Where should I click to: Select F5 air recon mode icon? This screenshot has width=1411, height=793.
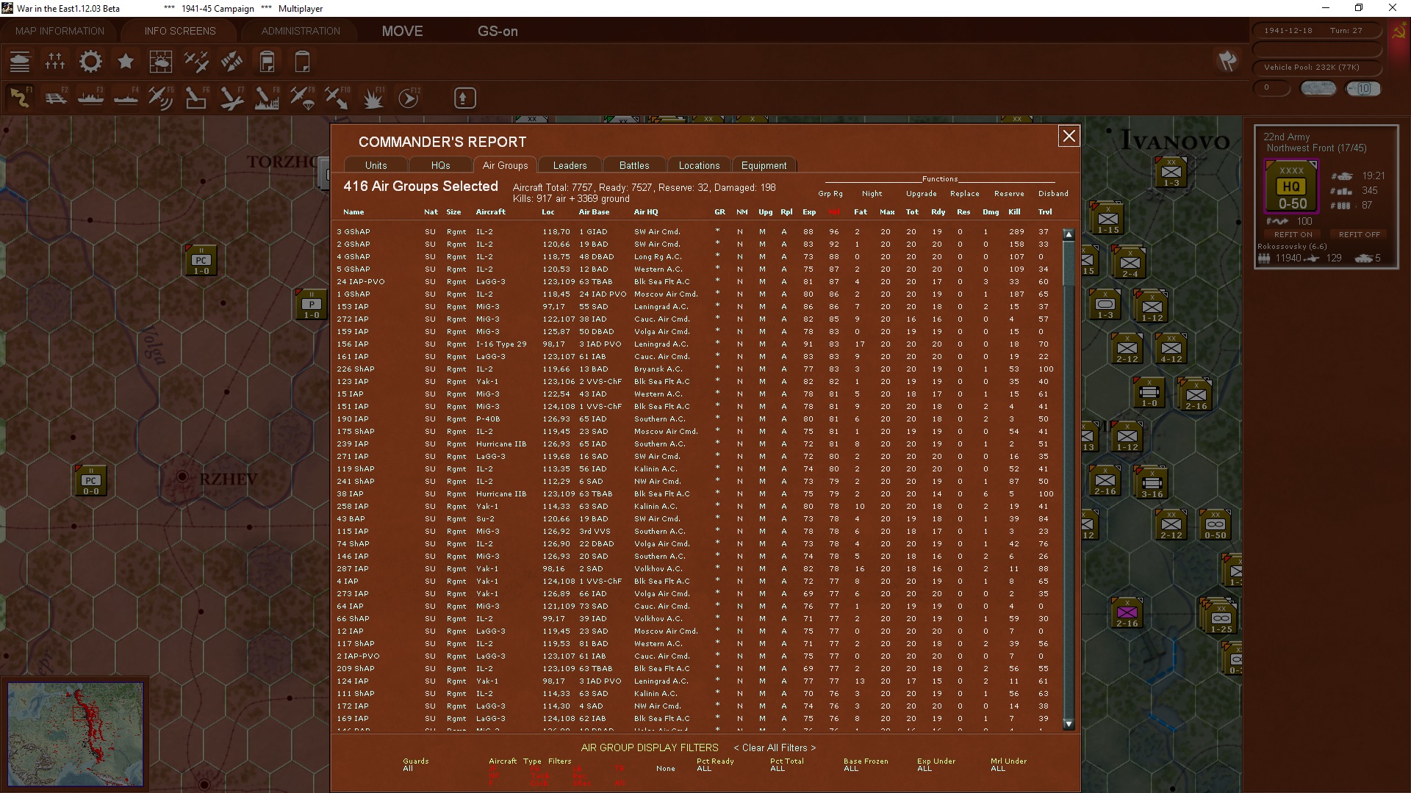(161, 98)
